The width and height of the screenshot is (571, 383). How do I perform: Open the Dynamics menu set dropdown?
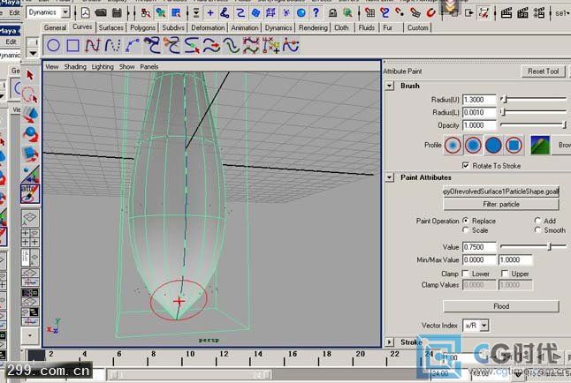[65, 12]
